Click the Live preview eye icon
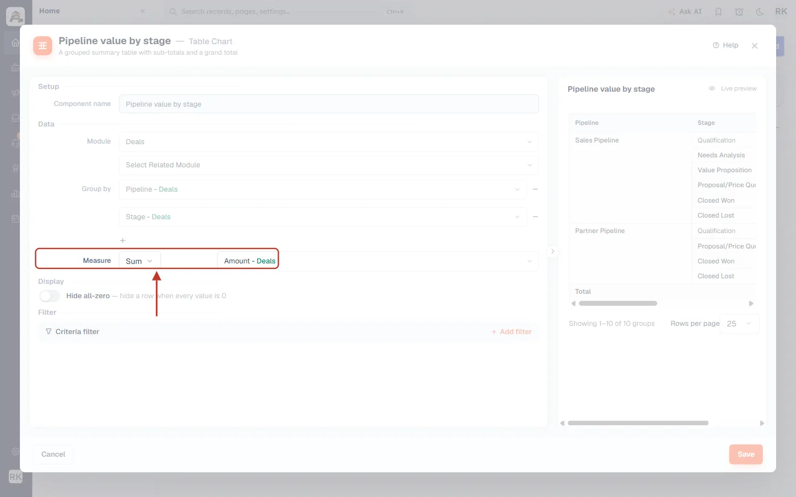This screenshot has height=497, width=796. point(712,88)
